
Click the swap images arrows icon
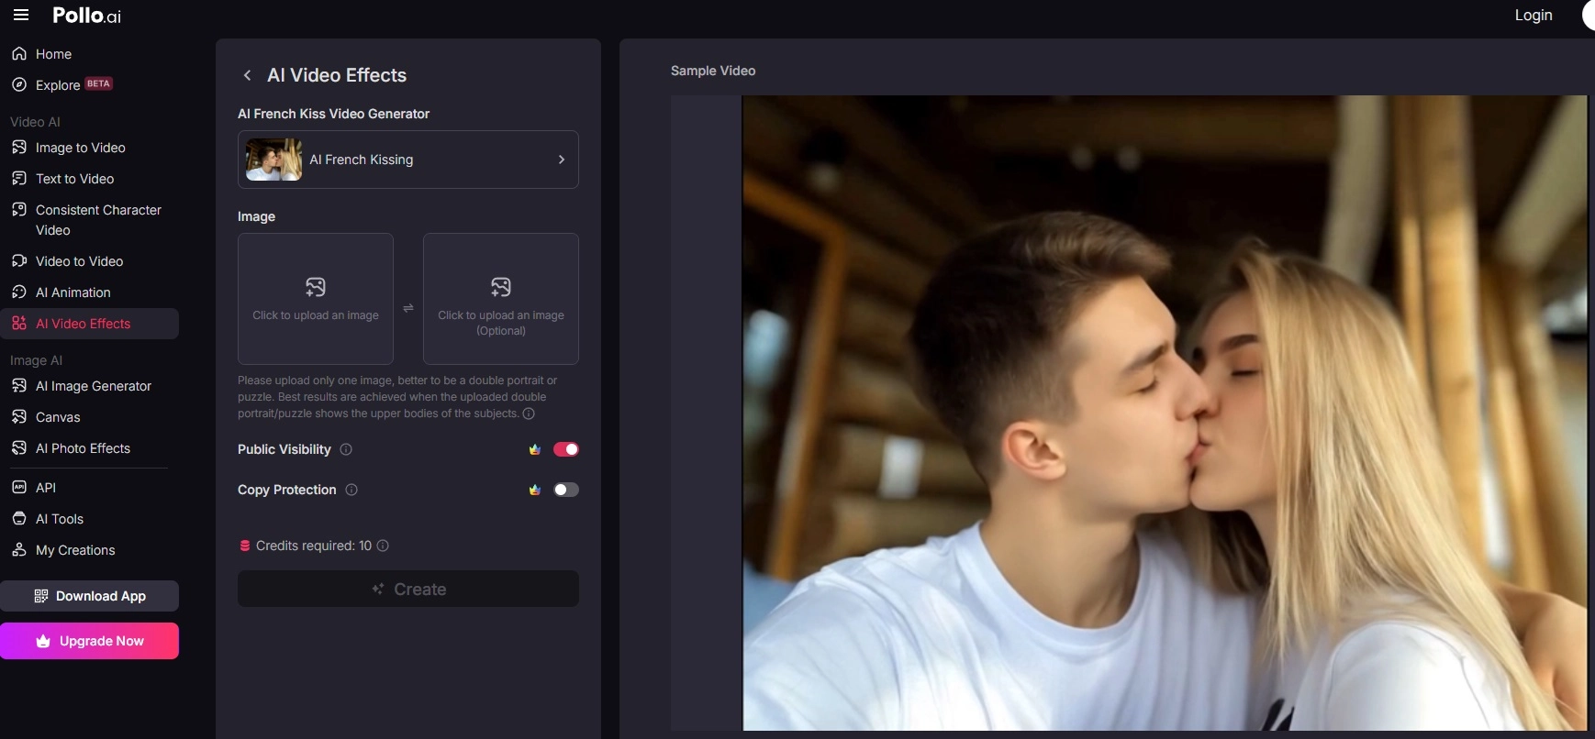(x=408, y=308)
